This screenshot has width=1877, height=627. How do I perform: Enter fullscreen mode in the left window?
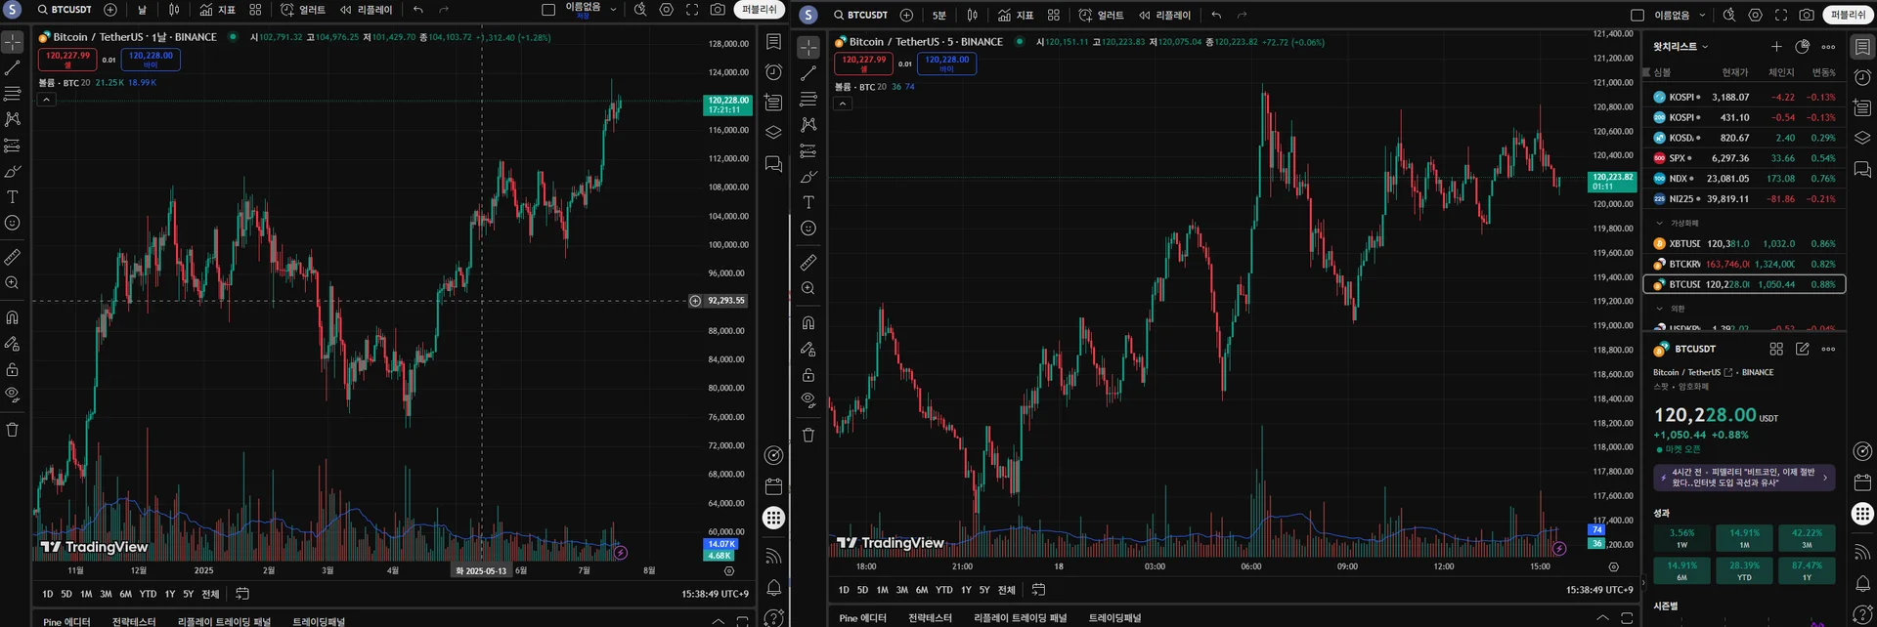coord(692,10)
